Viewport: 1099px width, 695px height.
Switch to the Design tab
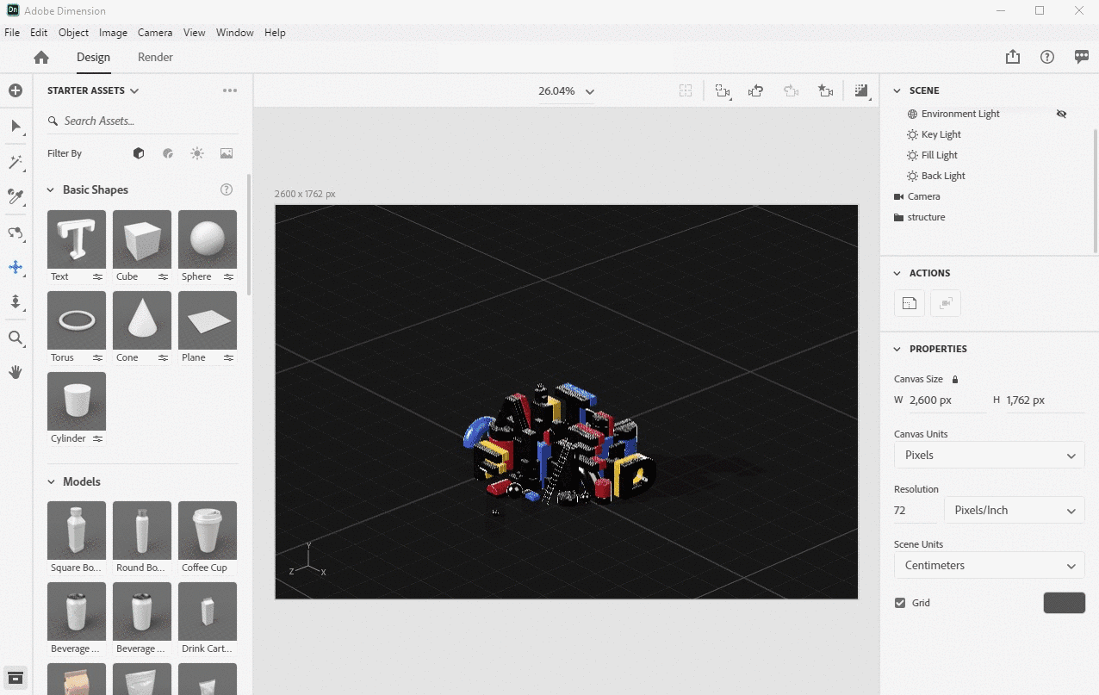93,58
